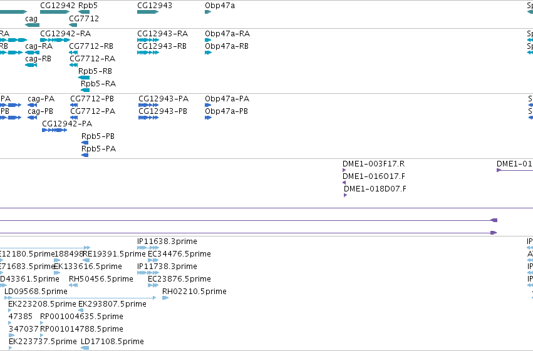The width and height of the screenshot is (533, 351).
Task: Select transcript Rpb5-RB
Action: [x=84, y=78]
